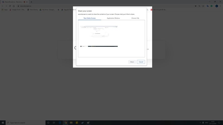Open the taskbar clock and date
The image size is (223, 125).
(213, 123)
